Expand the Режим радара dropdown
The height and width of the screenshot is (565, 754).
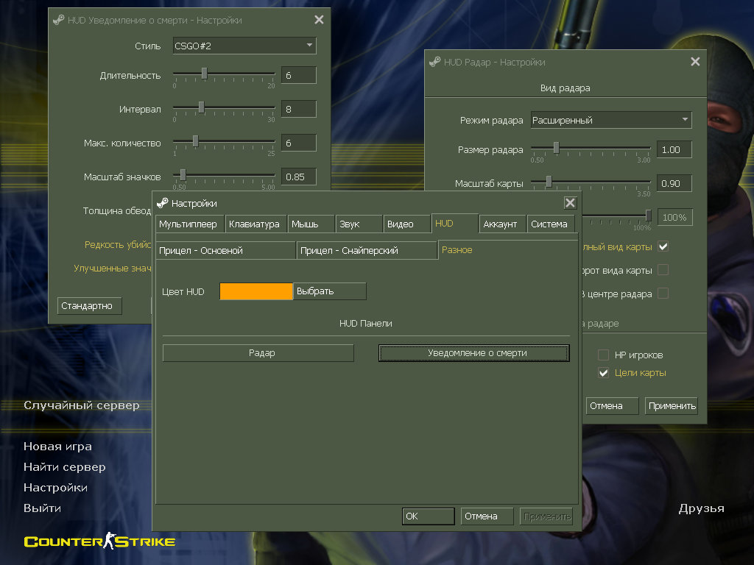point(611,120)
